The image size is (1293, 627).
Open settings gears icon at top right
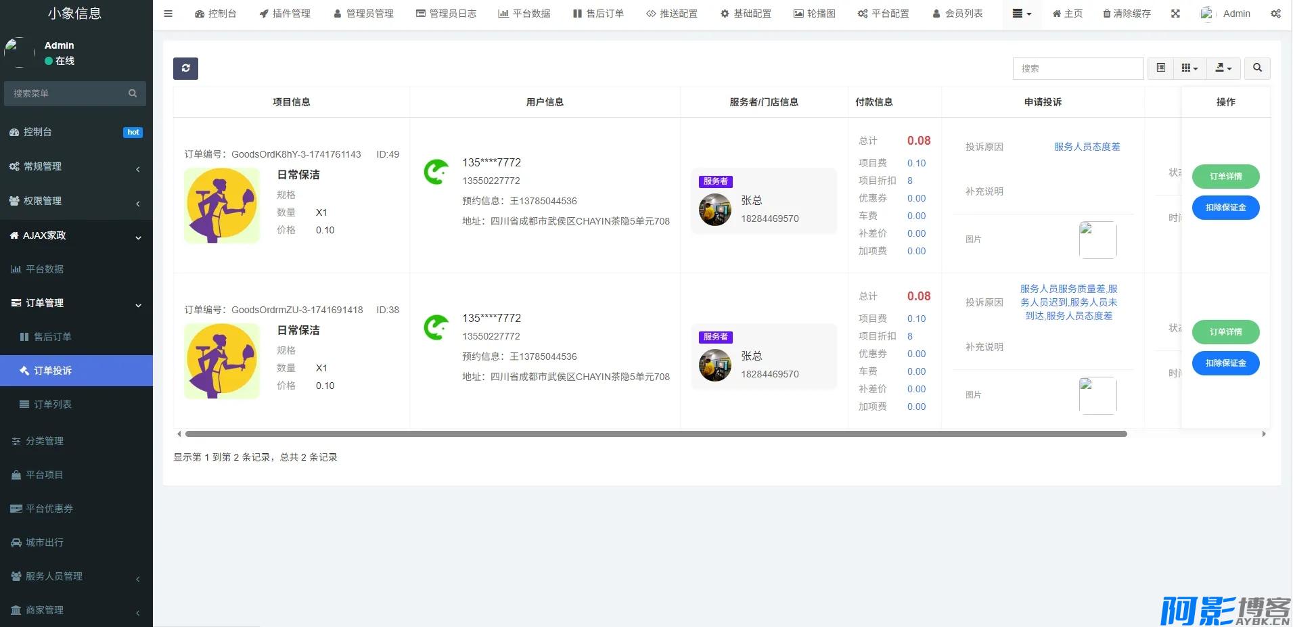pyautogui.click(x=1275, y=14)
